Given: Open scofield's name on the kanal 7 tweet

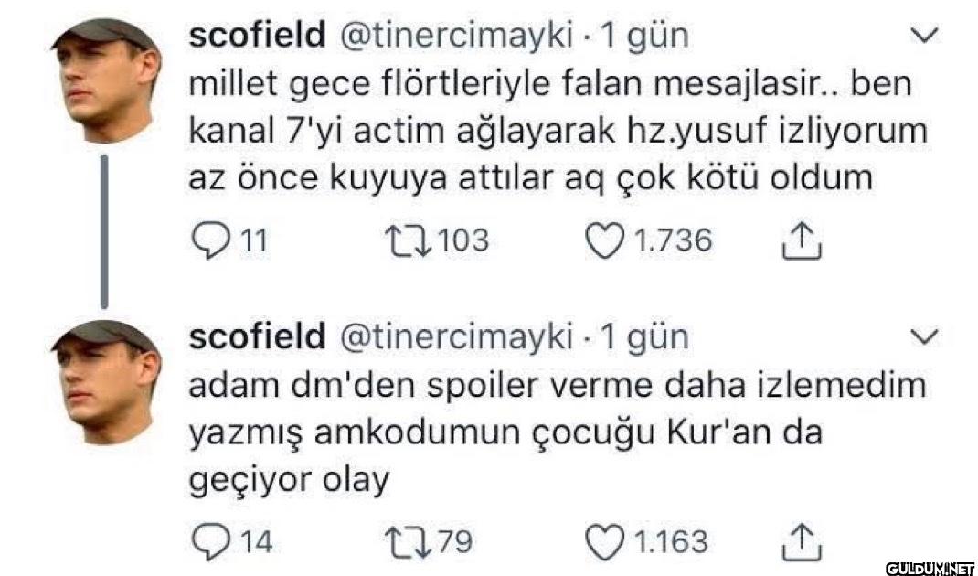Looking at the screenshot, I should click(x=256, y=36).
